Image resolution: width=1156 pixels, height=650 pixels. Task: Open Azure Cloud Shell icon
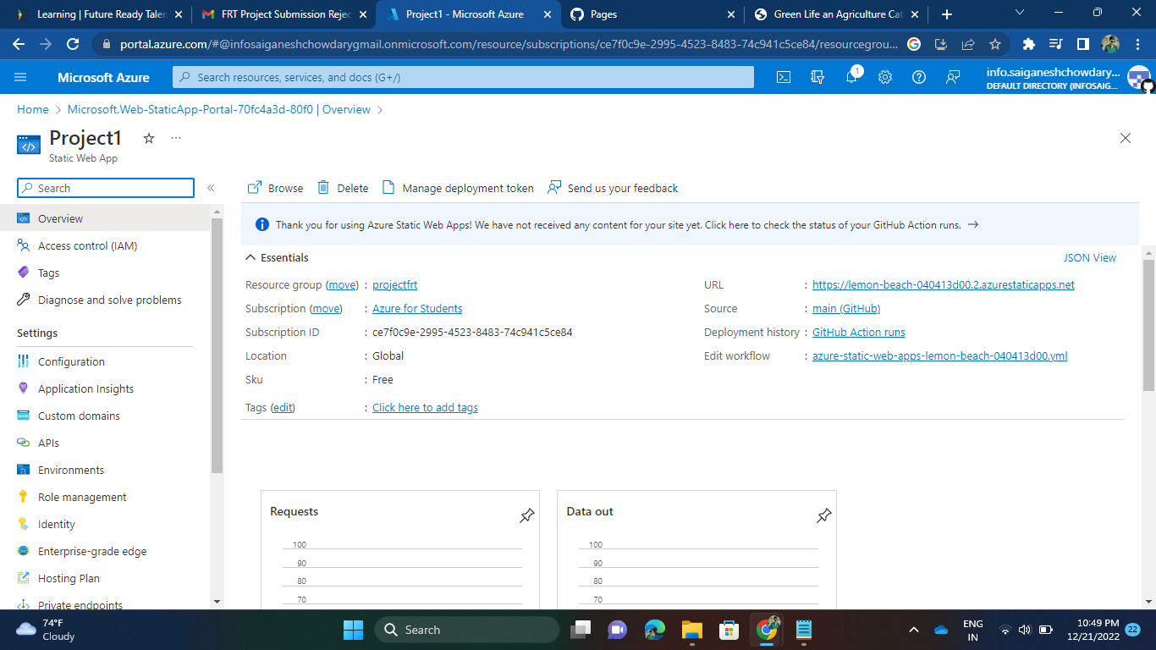tap(784, 77)
